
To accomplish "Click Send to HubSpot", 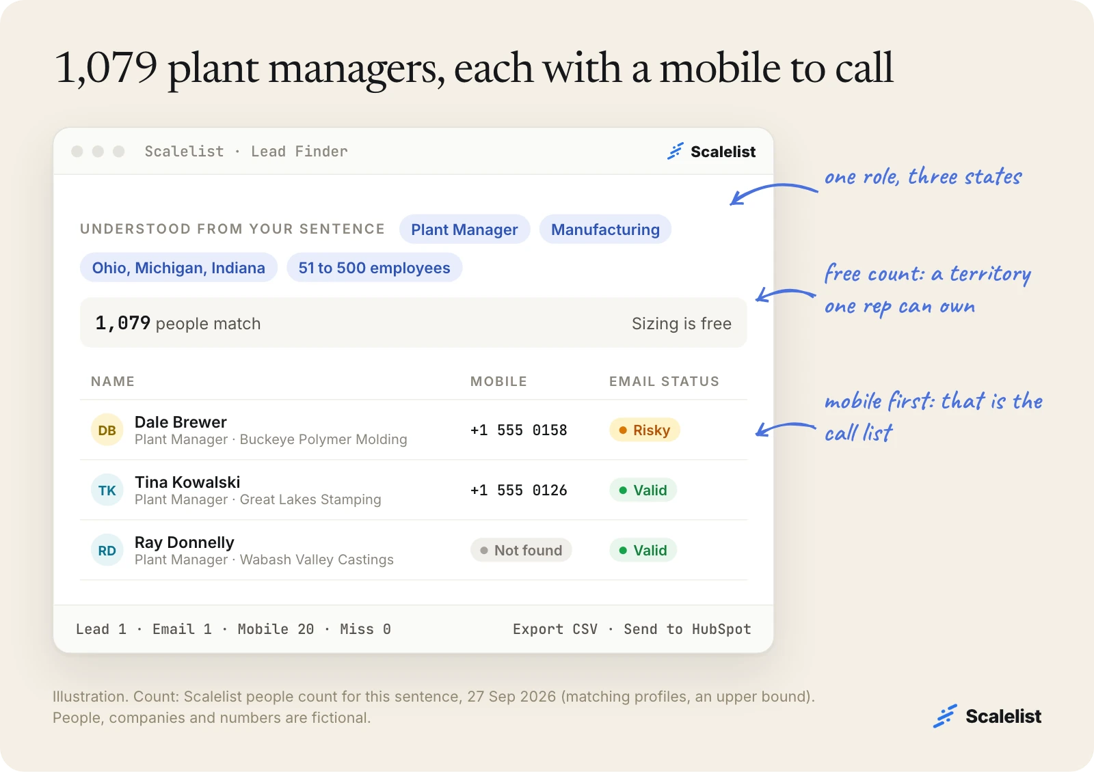I will [x=687, y=629].
